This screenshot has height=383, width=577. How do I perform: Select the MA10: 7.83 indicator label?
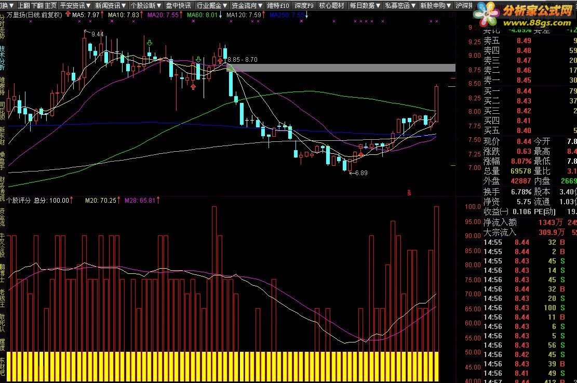tap(124, 15)
